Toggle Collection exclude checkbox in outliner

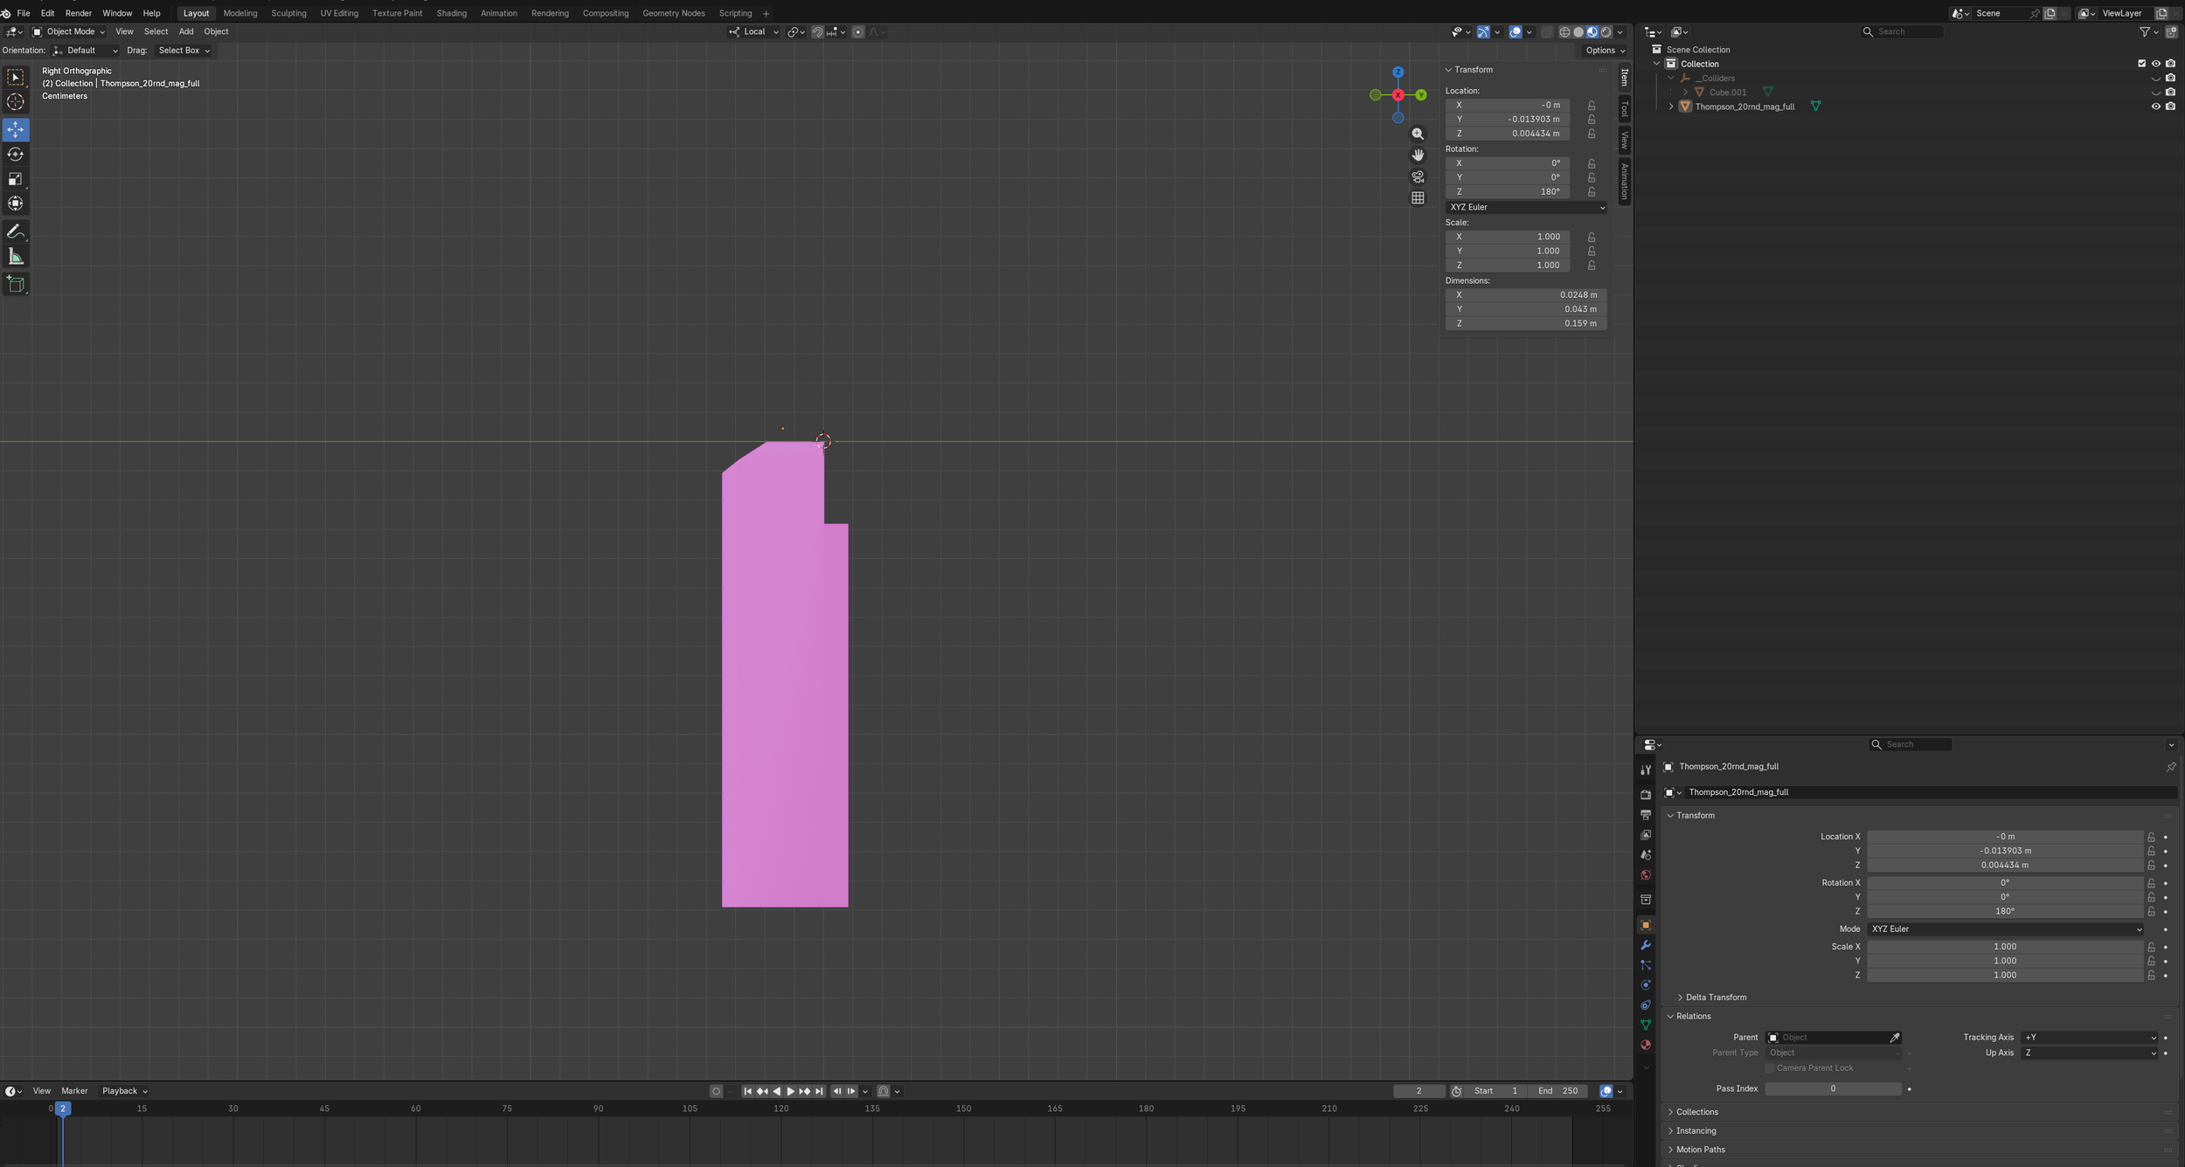(x=2141, y=64)
